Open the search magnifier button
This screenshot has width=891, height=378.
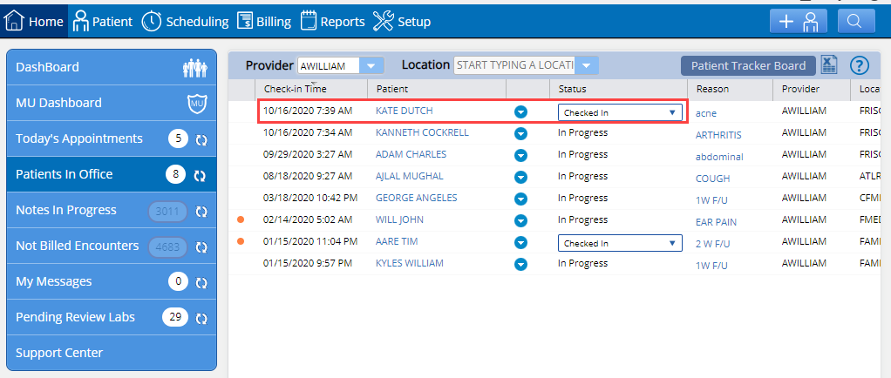coord(856,22)
